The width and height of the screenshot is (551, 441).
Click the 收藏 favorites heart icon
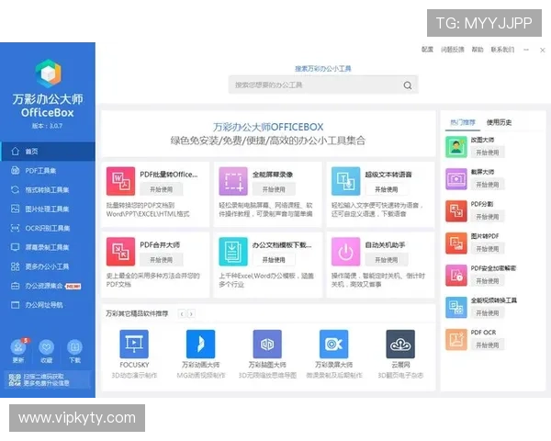(47, 347)
